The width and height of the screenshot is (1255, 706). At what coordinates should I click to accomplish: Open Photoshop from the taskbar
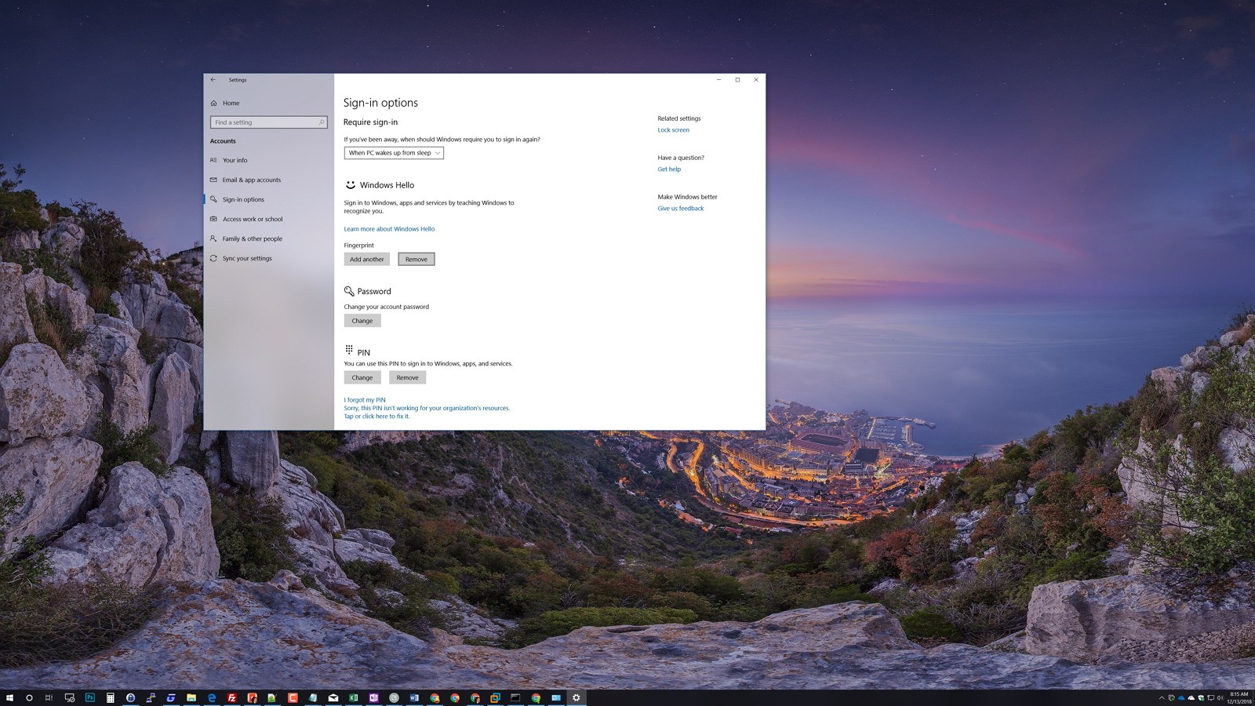coord(89,697)
